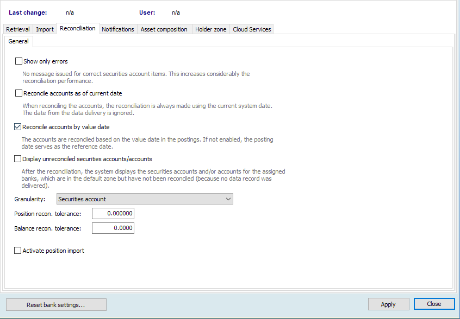The width and height of the screenshot is (460, 319).
Task: Select the General sub-tab
Action: click(18, 41)
